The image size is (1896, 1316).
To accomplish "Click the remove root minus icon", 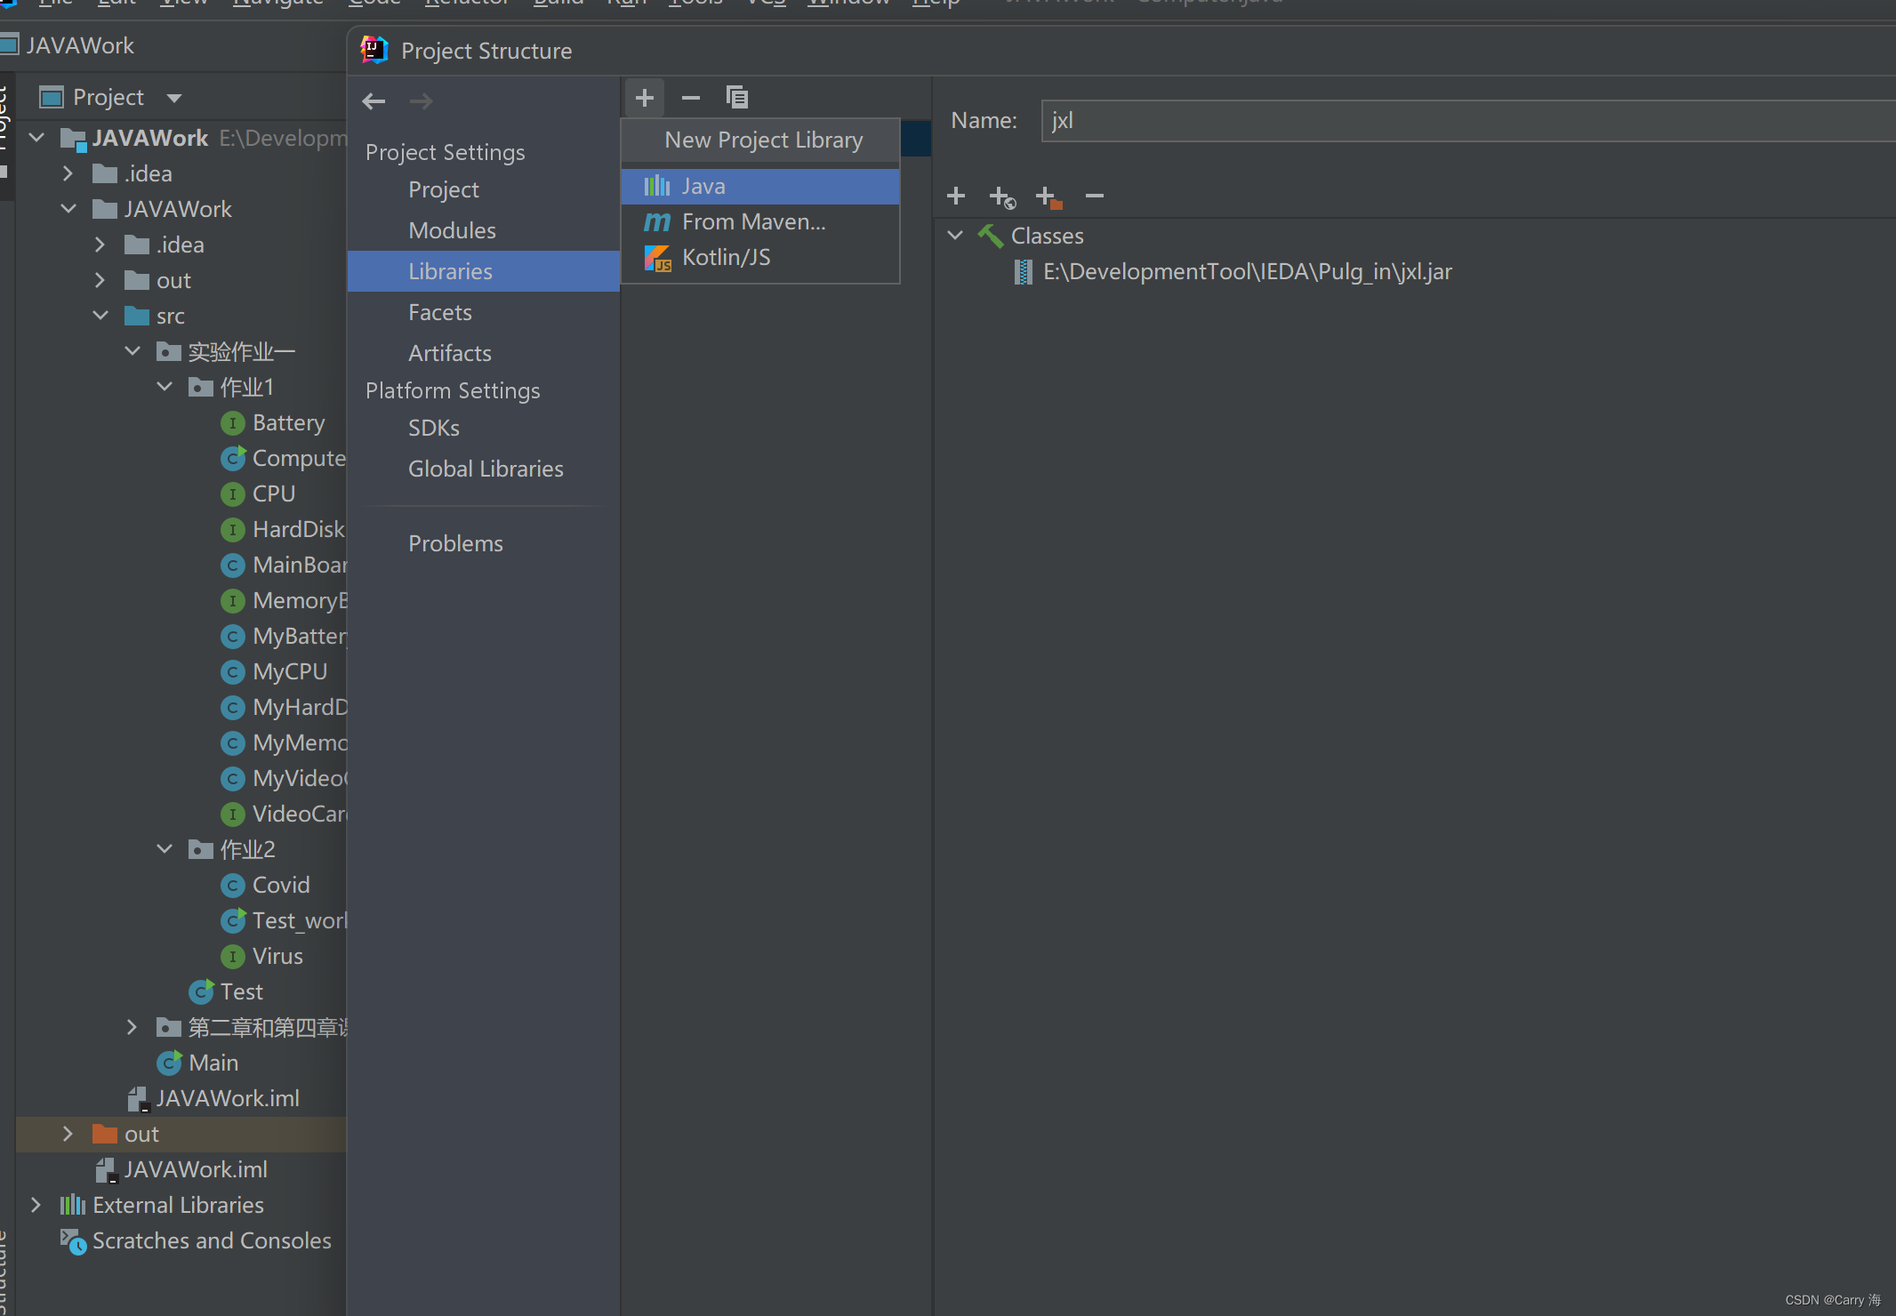I will [x=1095, y=196].
